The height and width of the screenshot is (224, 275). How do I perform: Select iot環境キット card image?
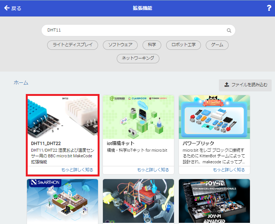click(138, 117)
